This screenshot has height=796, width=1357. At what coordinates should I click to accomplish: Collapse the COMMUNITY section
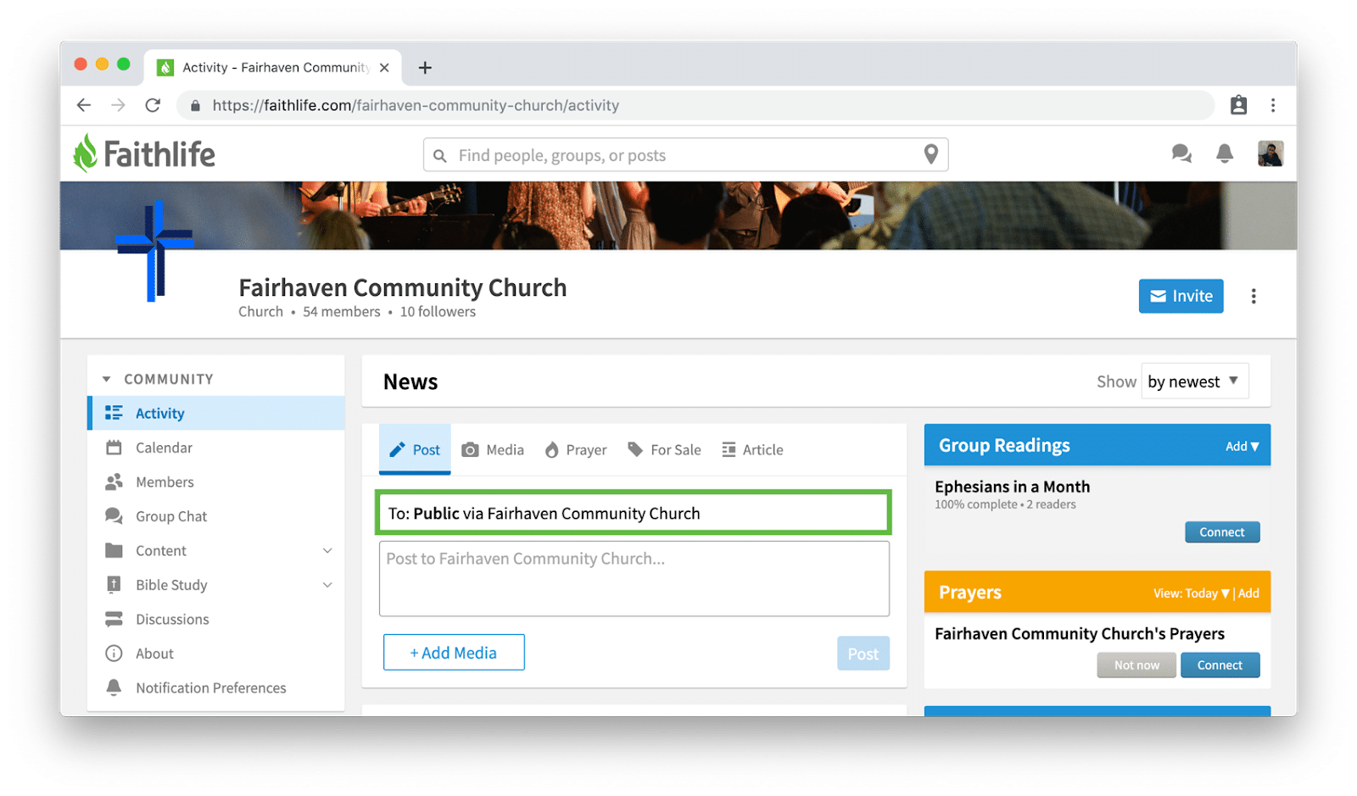pyautogui.click(x=106, y=379)
